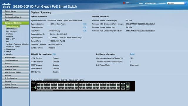The image size is (188, 106).
Task: Click the switch front panel image
Action: pyautogui.click(x=83, y=86)
